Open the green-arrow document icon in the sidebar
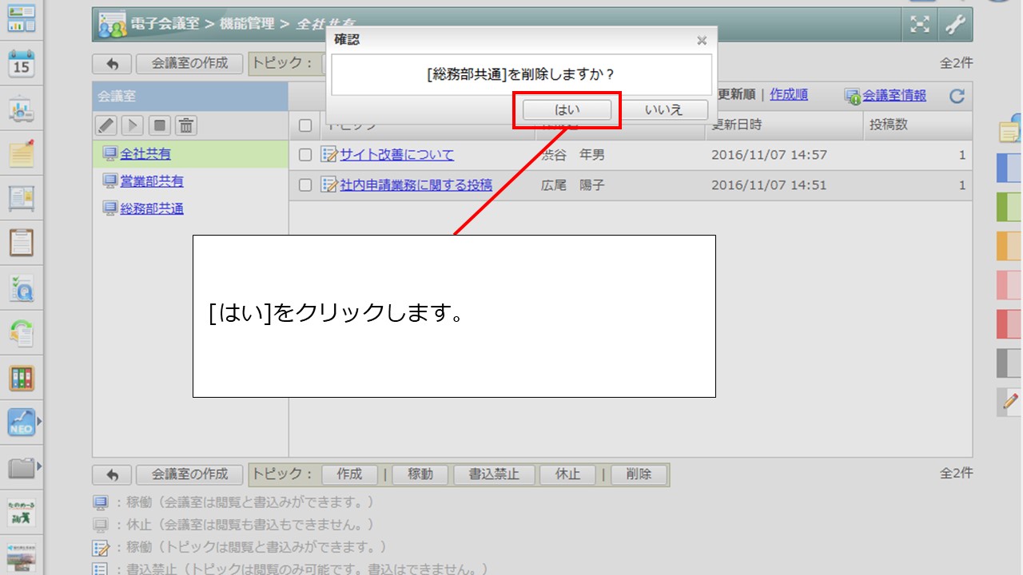 point(22,333)
